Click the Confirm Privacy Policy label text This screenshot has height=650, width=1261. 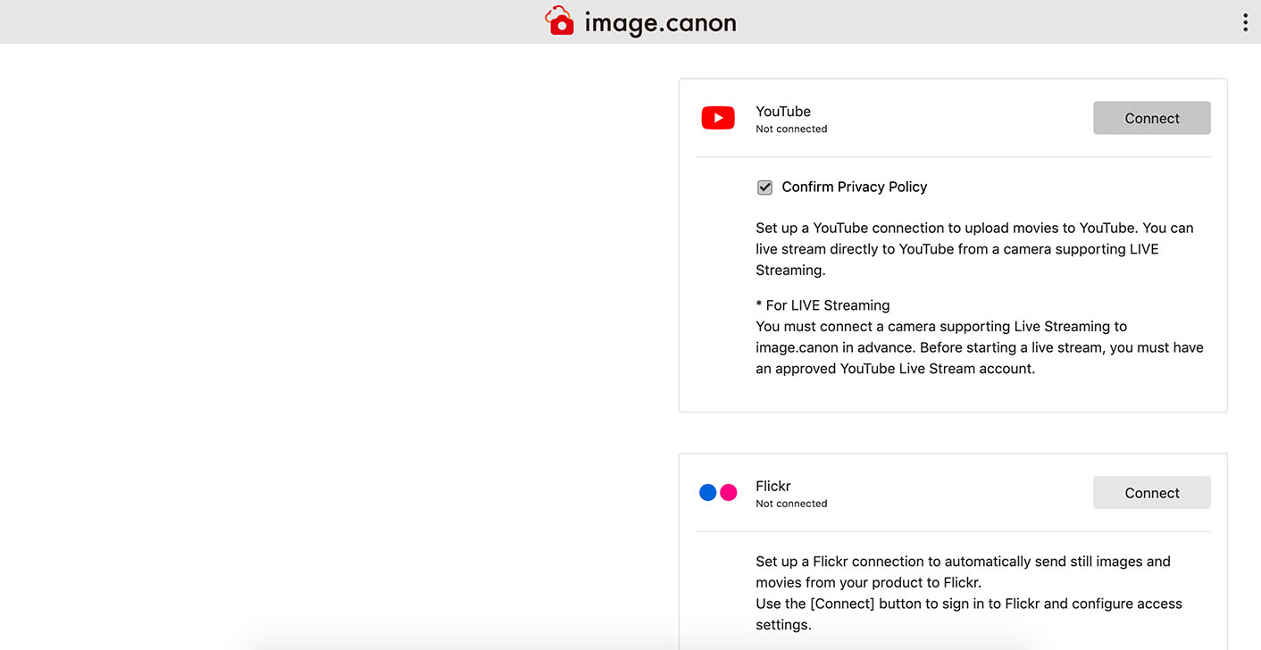(854, 187)
